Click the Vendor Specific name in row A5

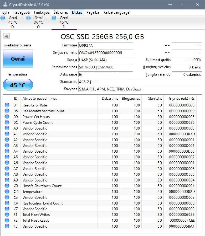(35, 157)
